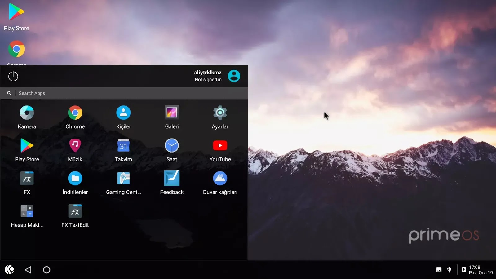The height and width of the screenshot is (279, 496).
Task: Click the taskbar home circle button
Action: coord(46,270)
